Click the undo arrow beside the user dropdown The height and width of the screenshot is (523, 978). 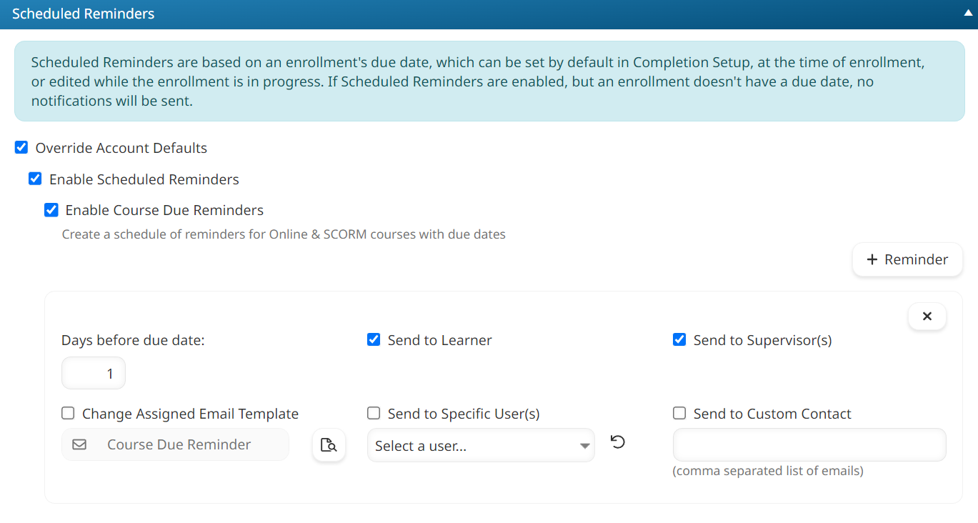coord(617,442)
